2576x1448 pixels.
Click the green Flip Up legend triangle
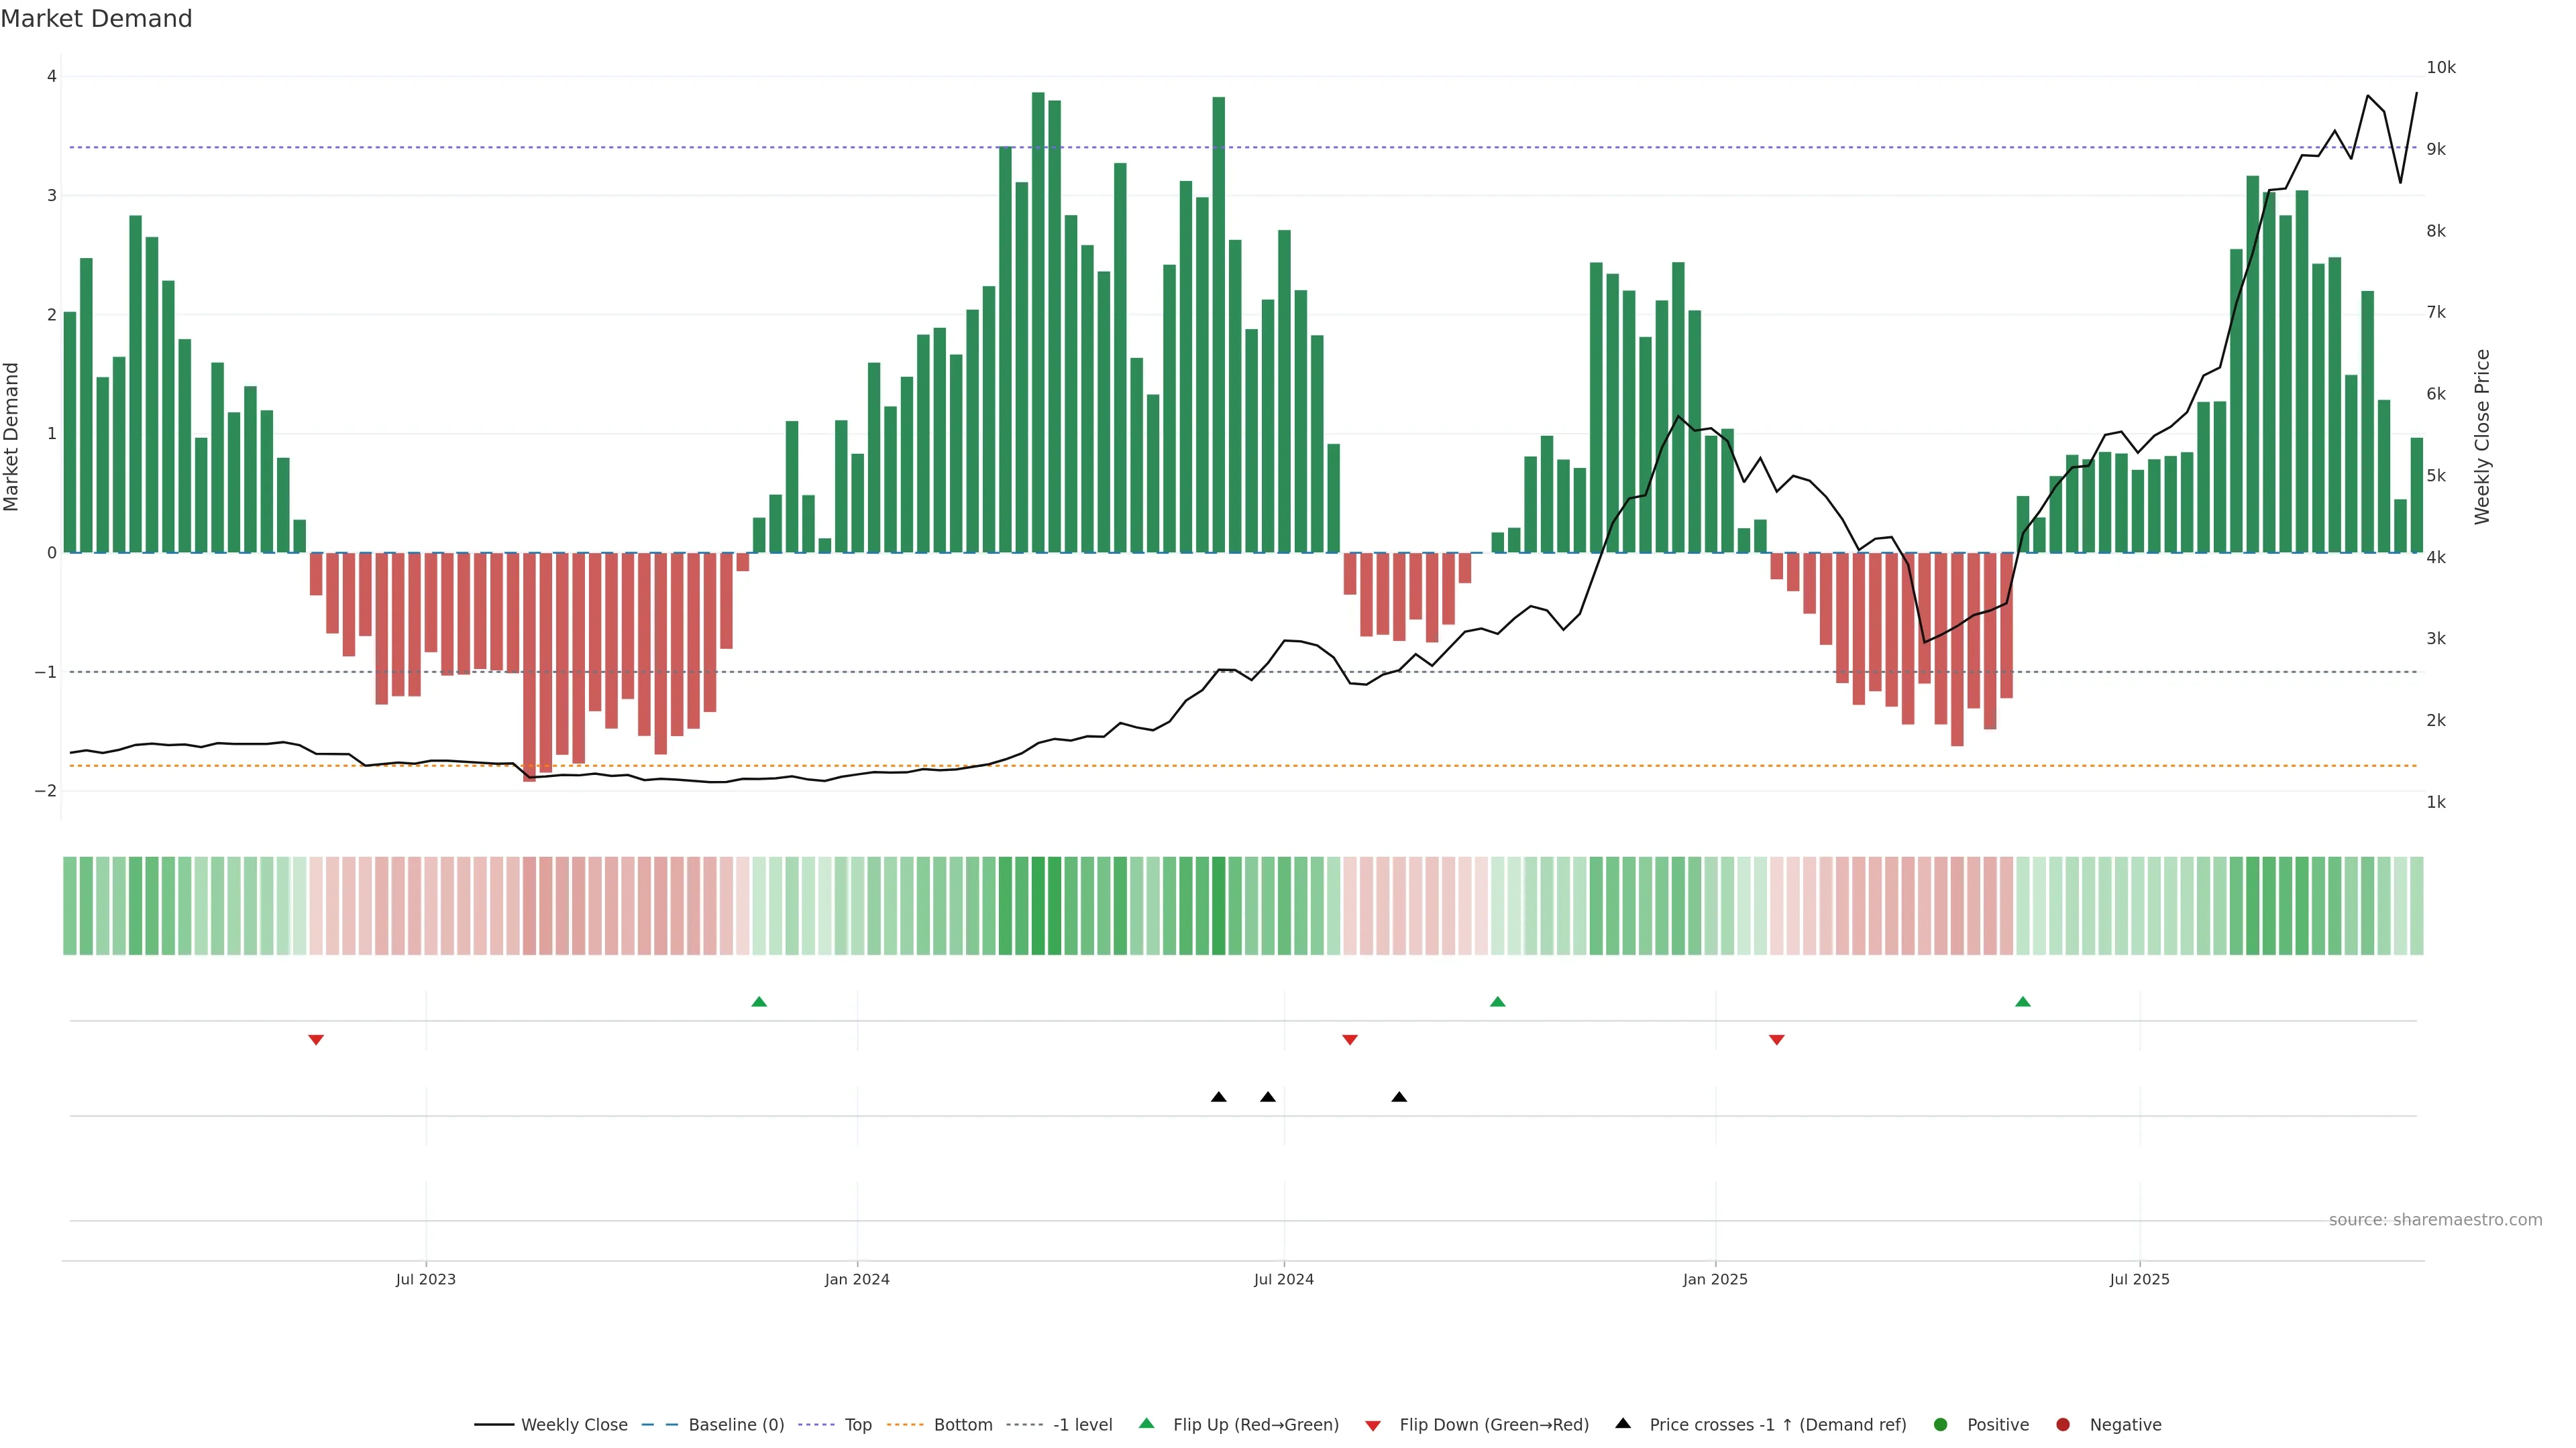1146,1423
